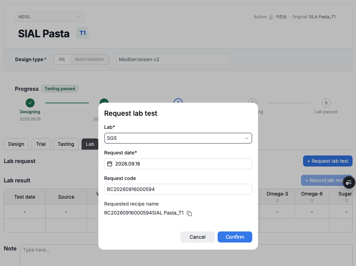Cancel the Request lab test dialog
Screen dimensions: 356x266
[198, 237]
